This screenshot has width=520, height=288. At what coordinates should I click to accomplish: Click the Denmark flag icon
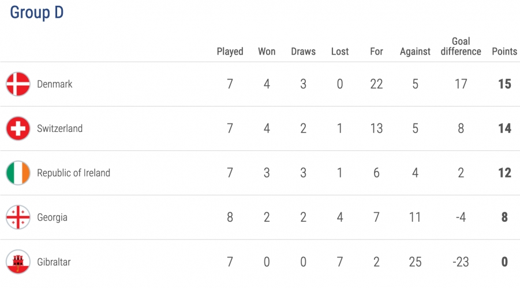[x=18, y=84]
